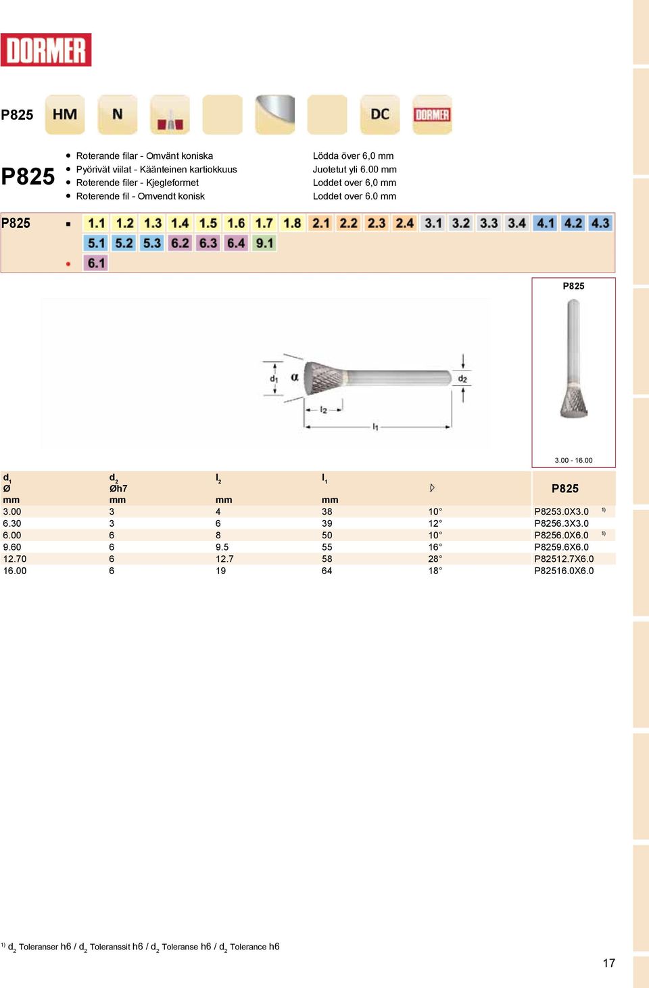This screenshot has height=988, width=649.
Task: Select material group 1.1 tile
Action: pyautogui.click(x=97, y=223)
